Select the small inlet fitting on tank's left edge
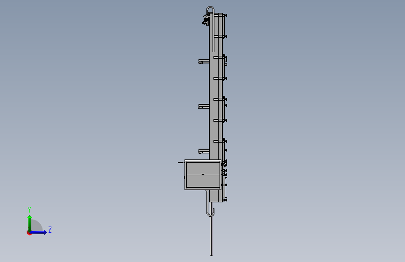405x262 pixels. click(181, 162)
